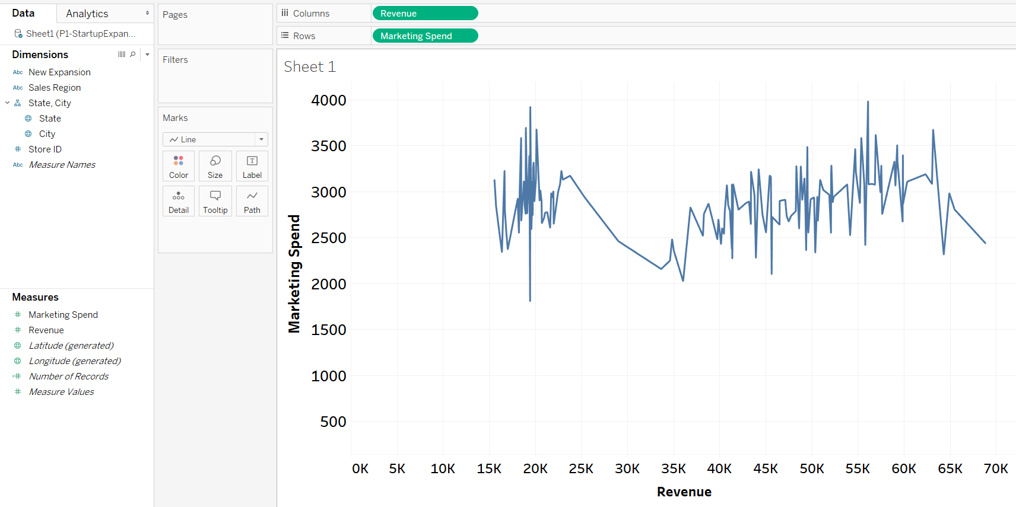This screenshot has height=507, width=1016.
Task: Open the Analytics tab pane switcher arrows
Action: (x=147, y=13)
